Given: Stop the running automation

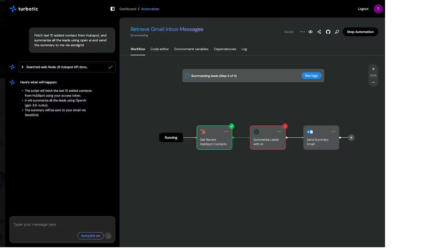Looking at the screenshot, I should [360, 32].
